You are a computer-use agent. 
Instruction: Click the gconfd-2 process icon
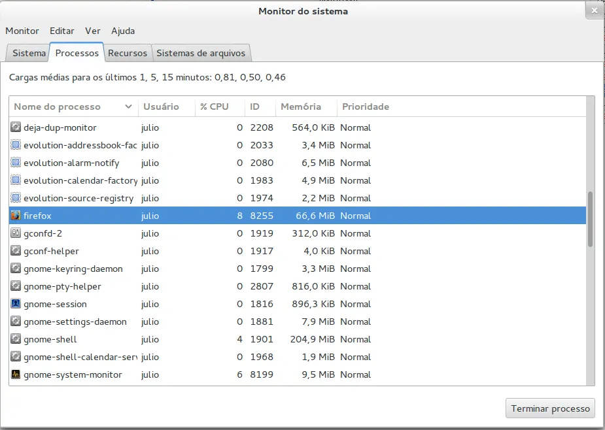(16, 233)
